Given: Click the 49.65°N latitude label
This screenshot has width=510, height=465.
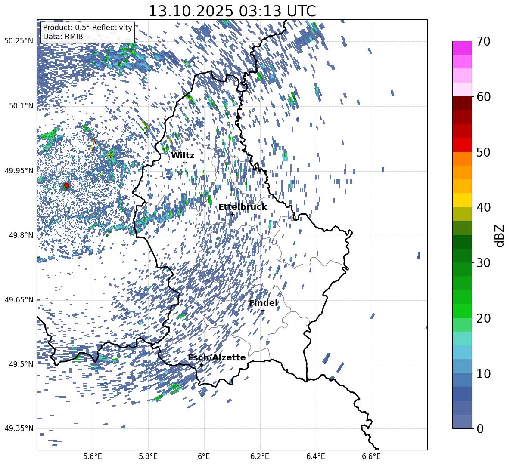Looking at the screenshot, I should tap(19, 299).
